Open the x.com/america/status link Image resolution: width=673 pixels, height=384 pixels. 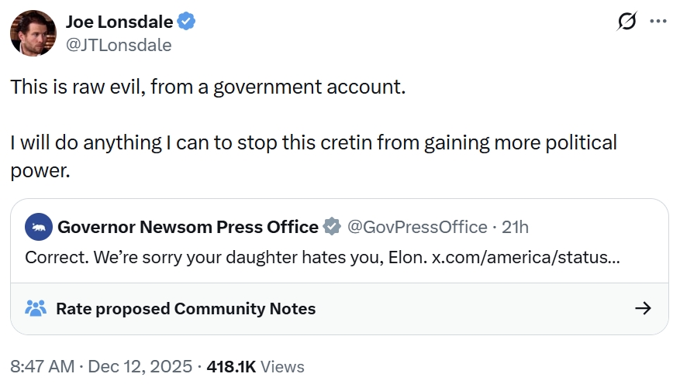coord(525,256)
